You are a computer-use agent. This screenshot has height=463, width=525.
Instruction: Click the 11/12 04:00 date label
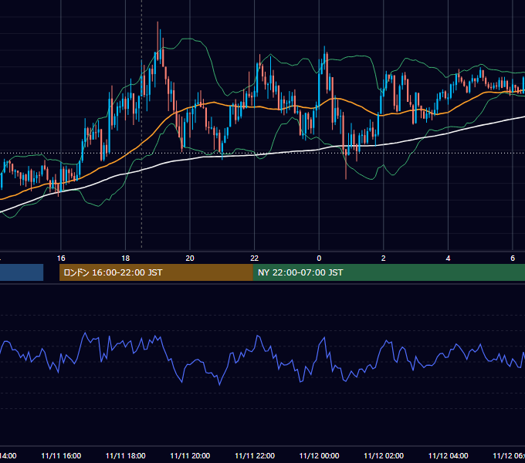[449, 456]
